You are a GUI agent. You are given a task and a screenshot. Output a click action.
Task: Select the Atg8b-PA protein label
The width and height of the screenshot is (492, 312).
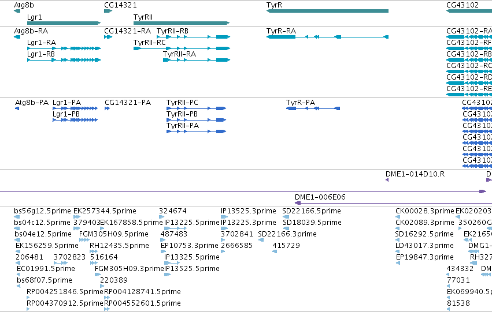click(x=32, y=103)
